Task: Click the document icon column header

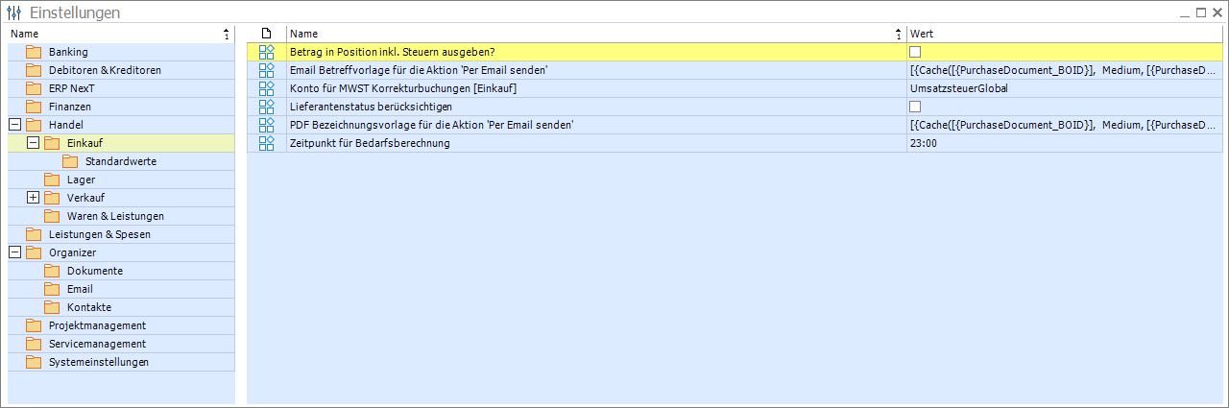Action: [x=267, y=34]
